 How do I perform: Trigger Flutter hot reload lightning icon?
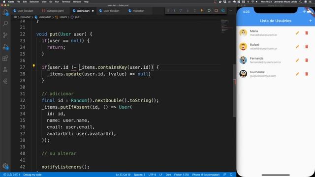[202, 11]
